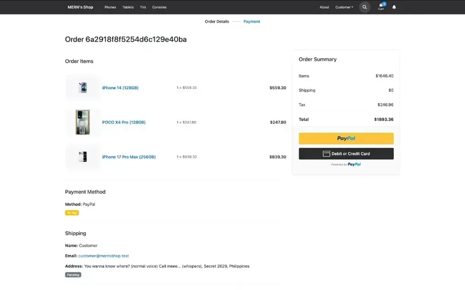Click the $839.30 iPhone 17 line total
The width and height of the screenshot is (465, 290).
tap(277, 157)
